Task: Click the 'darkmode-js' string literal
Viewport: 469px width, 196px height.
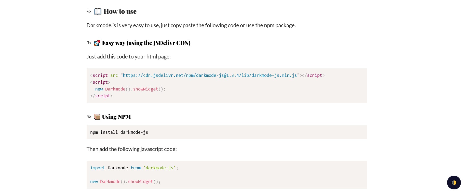Action: point(159,168)
